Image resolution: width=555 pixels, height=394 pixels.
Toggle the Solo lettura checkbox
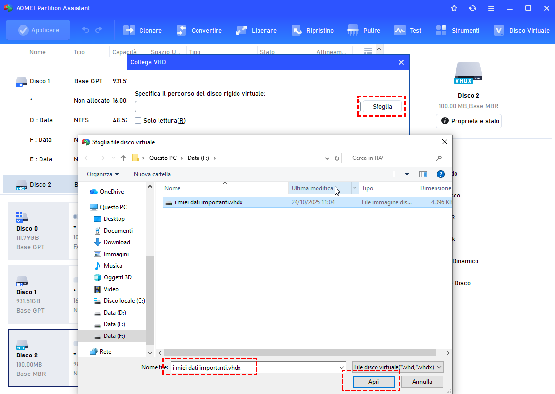point(138,121)
